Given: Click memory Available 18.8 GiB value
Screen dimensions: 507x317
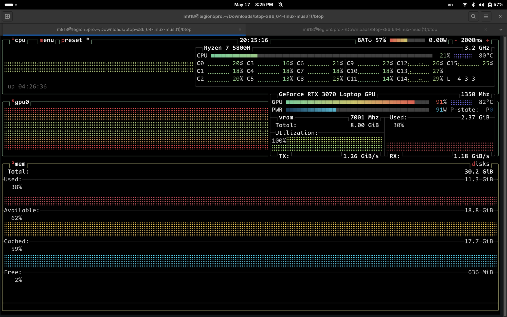Looking at the screenshot, I should tap(479, 210).
